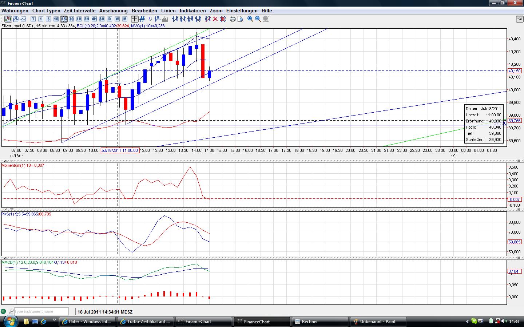The width and height of the screenshot is (524, 327).
Task: Open the Hilfe menu
Action: coord(267,11)
